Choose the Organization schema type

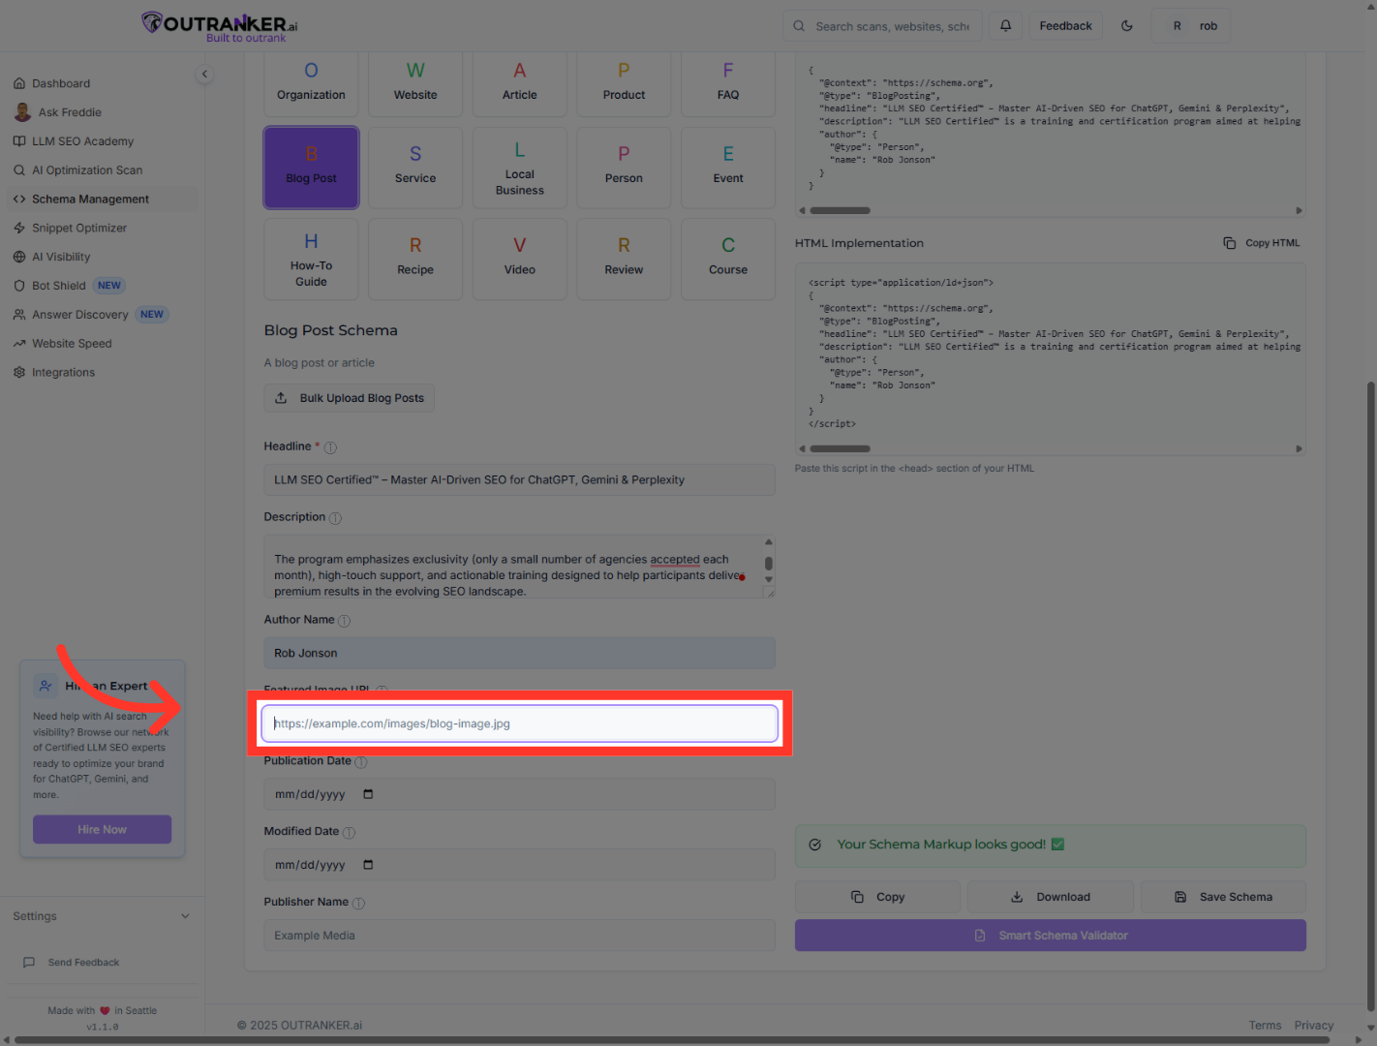click(311, 83)
